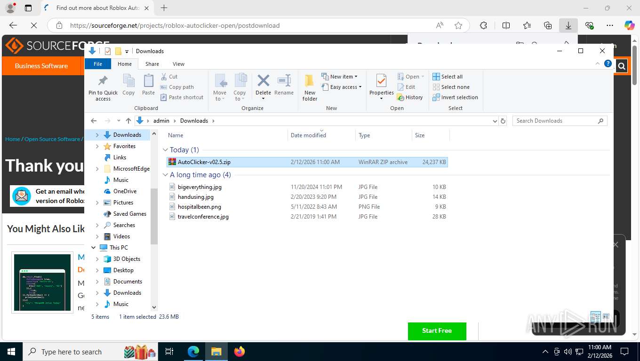Image resolution: width=640 pixels, height=361 pixels.
Task: Click Home breadcrumb link on SourceForge
Action: [x=13, y=139]
